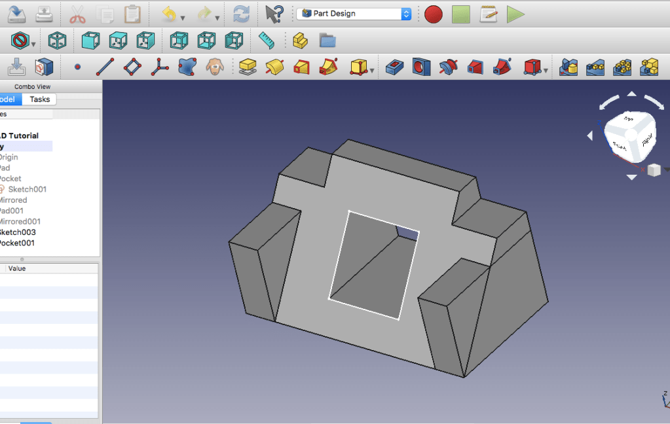The image size is (670, 424).
Task: Click the execute macro green play button
Action: [515, 14]
